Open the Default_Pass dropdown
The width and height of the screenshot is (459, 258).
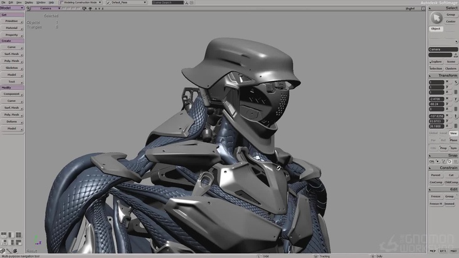point(127,3)
